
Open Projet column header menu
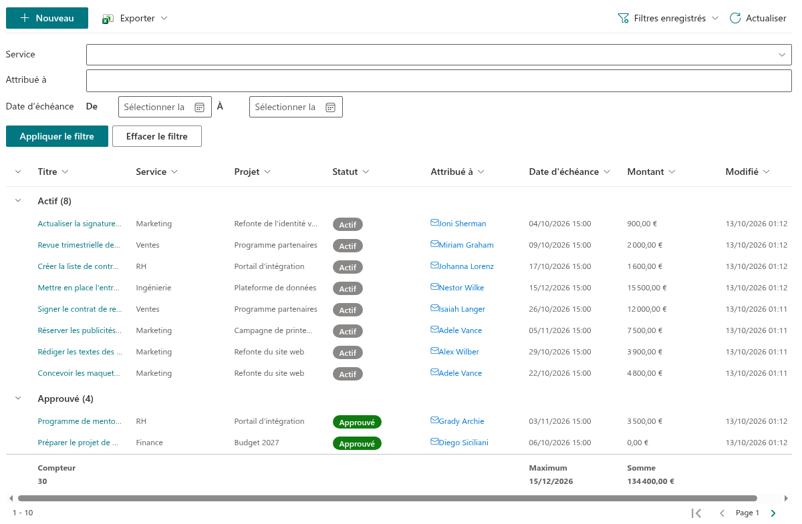point(253,172)
